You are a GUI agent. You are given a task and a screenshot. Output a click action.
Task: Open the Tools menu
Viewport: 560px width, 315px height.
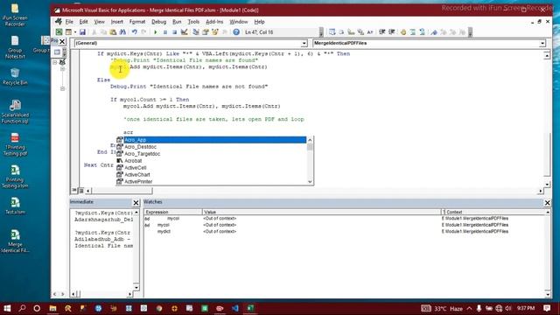[x=193, y=22]
